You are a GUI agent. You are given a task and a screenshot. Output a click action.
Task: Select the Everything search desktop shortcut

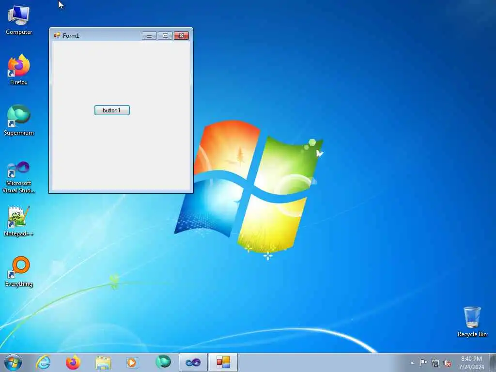pos(19,271)
